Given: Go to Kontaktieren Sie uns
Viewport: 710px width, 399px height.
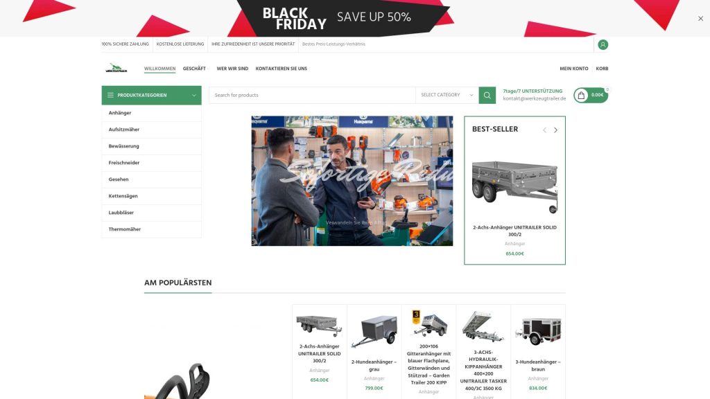Looking at the screenshot, I should pyautogui.click(x=282, y=69).
